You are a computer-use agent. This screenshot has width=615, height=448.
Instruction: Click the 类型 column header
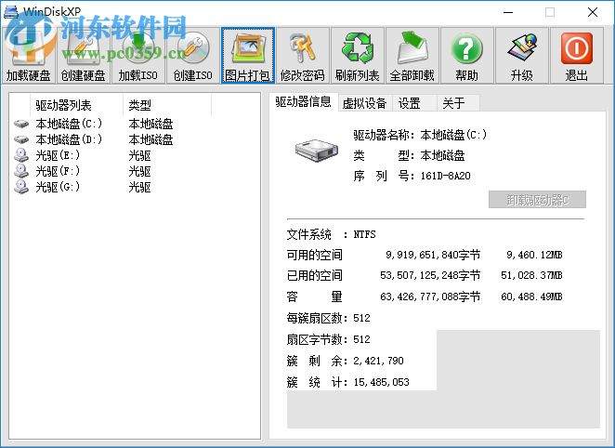[167, 105]
